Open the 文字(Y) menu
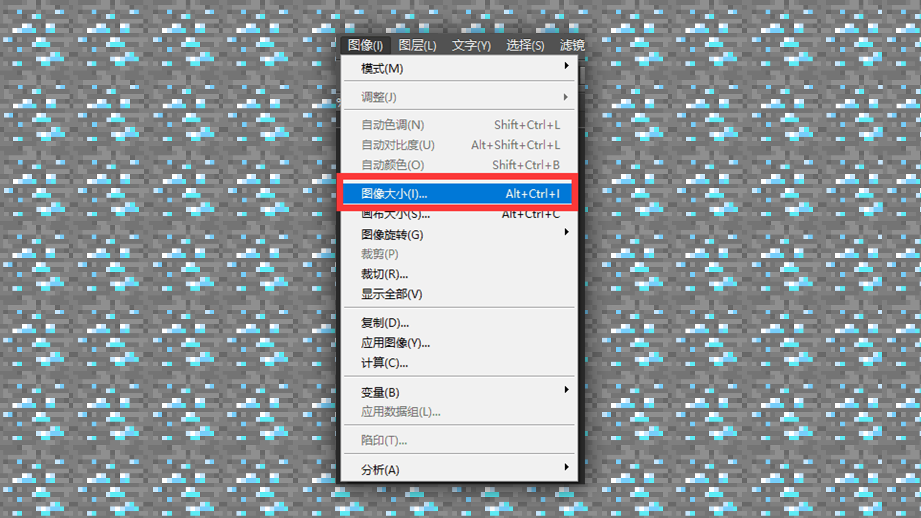 pyautogui.click(x=471, y=45)
